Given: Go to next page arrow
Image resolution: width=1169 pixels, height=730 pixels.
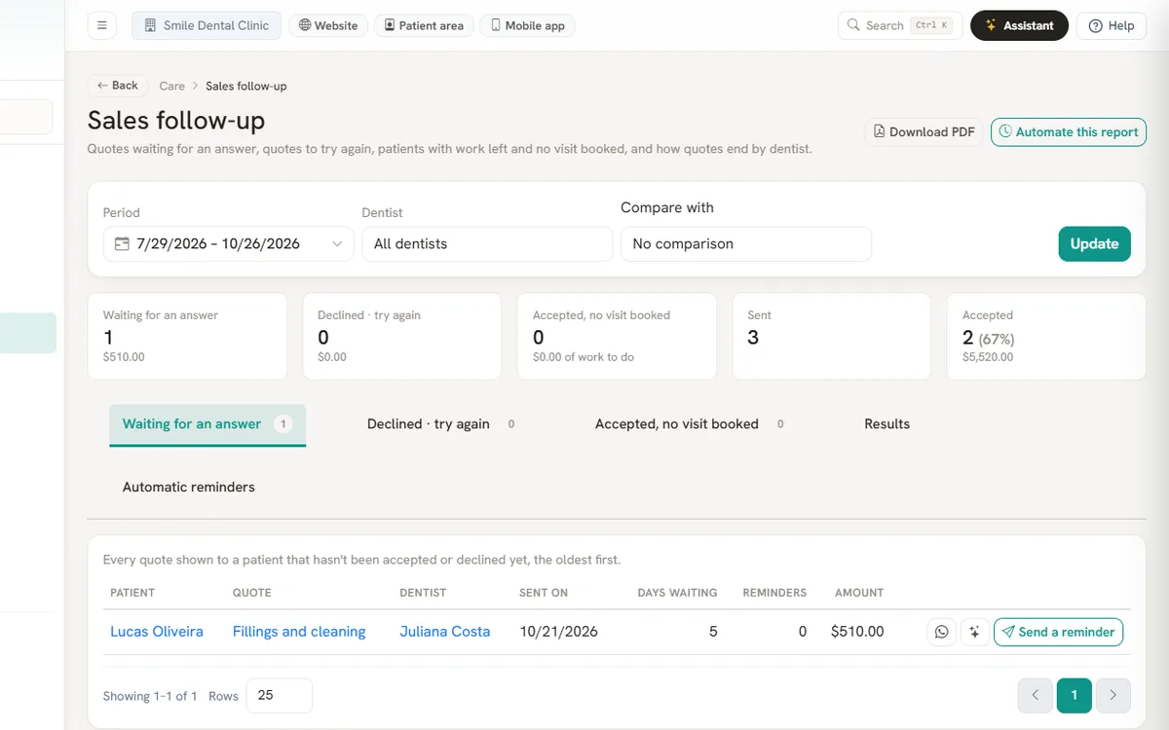Looking at the screenshot, I should [1113, 695].
